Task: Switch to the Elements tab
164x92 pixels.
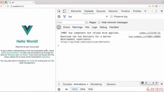Action: coord(76,11)
